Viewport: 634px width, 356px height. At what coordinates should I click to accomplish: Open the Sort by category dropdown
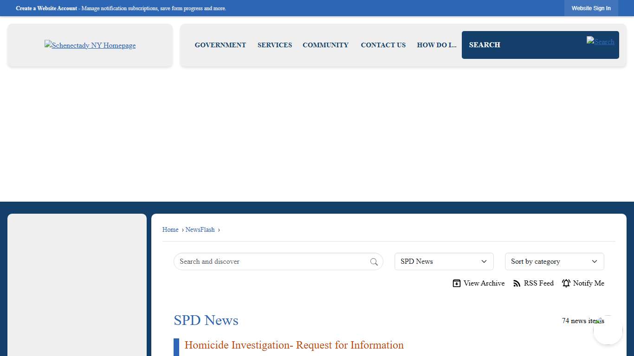point(554,261)
